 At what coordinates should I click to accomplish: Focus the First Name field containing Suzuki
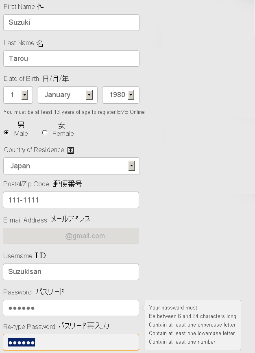[71, 23]
